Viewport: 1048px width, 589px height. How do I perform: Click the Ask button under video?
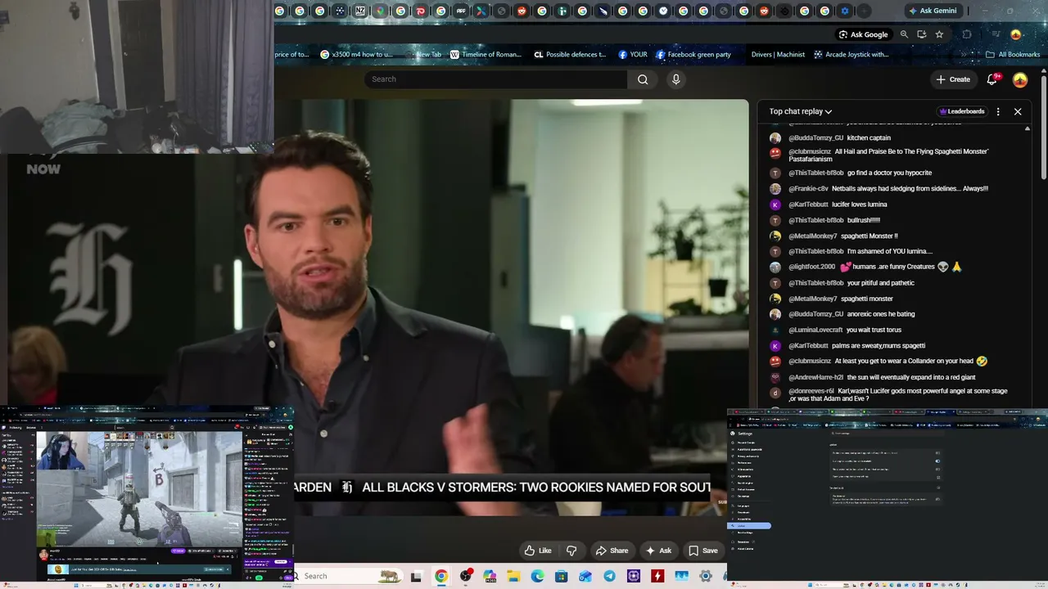(x=658, y=551)
